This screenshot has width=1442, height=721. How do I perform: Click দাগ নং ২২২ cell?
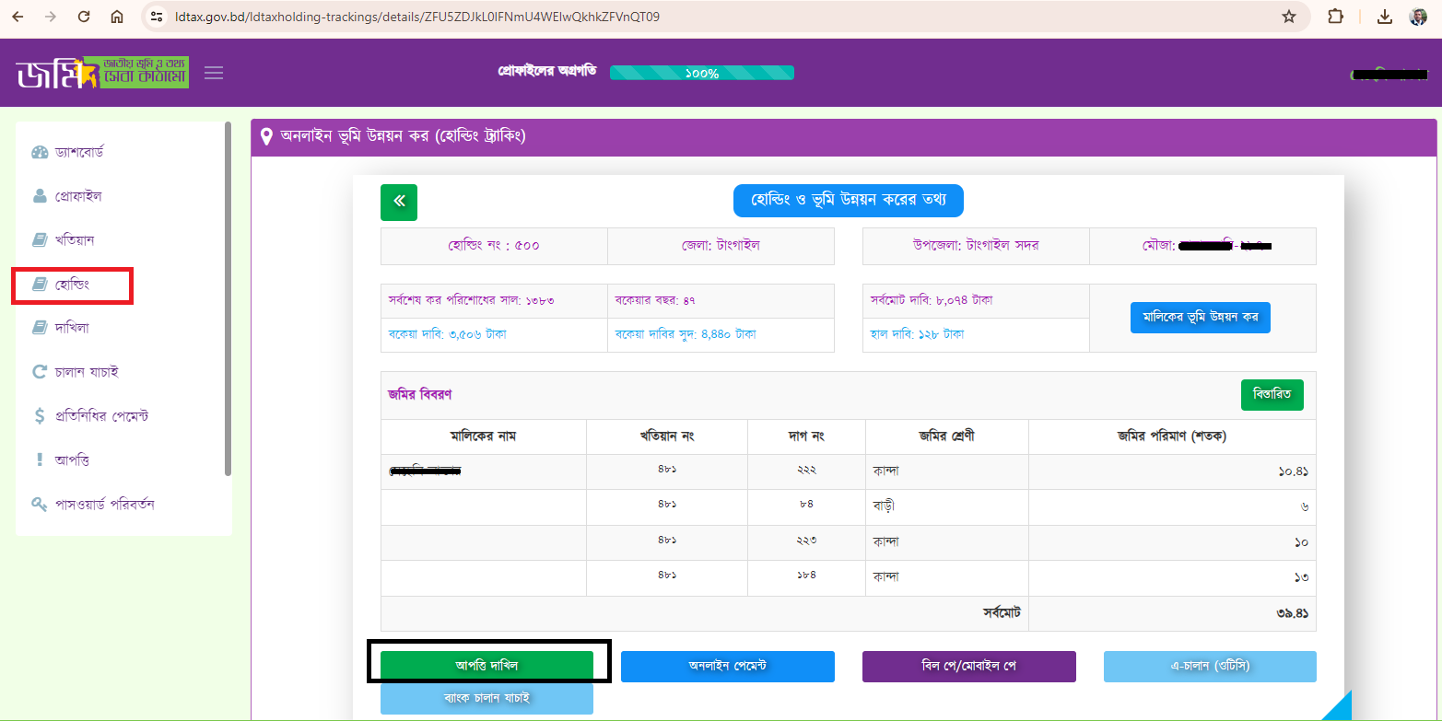pos(806,471)
